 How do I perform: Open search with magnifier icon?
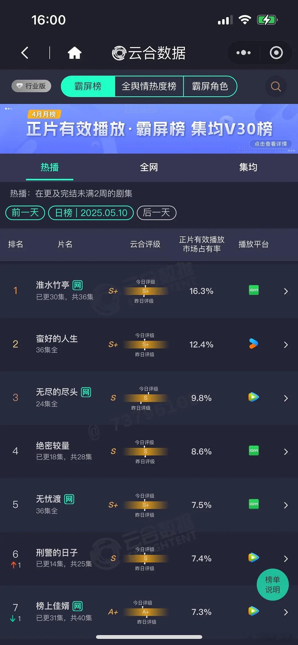point(276,86)
